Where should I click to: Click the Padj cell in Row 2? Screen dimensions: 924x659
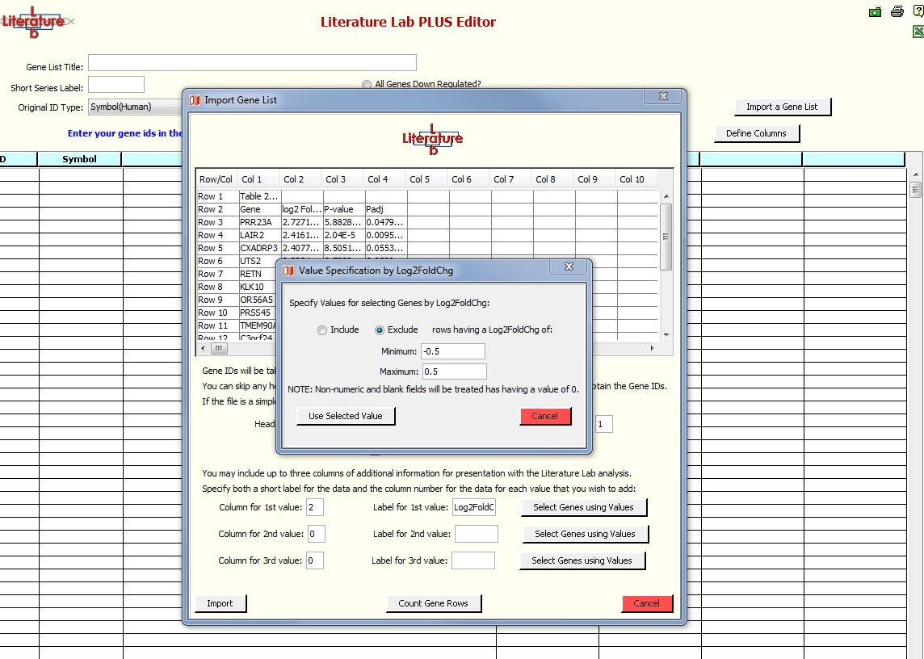pyautogui.click(x=386, y=209)
